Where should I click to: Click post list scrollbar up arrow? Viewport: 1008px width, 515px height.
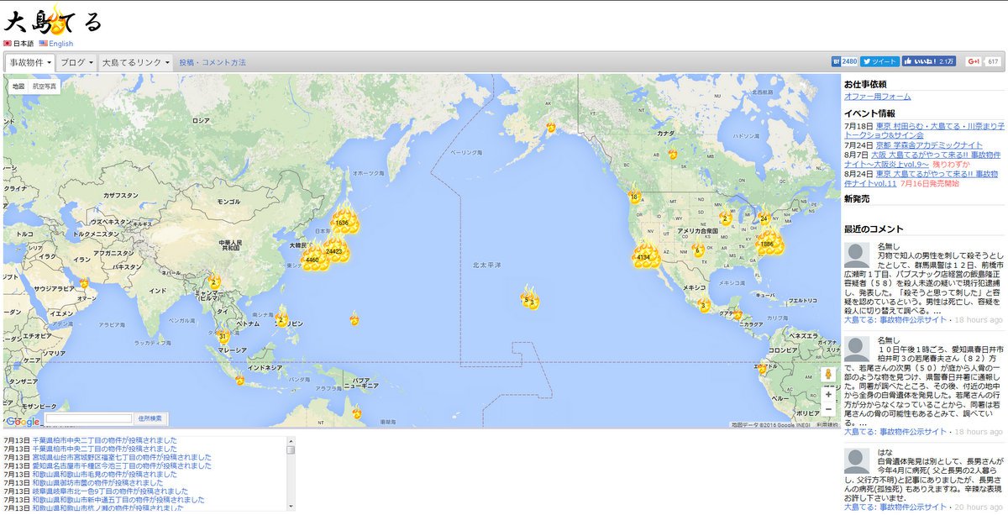click(291, 439)
